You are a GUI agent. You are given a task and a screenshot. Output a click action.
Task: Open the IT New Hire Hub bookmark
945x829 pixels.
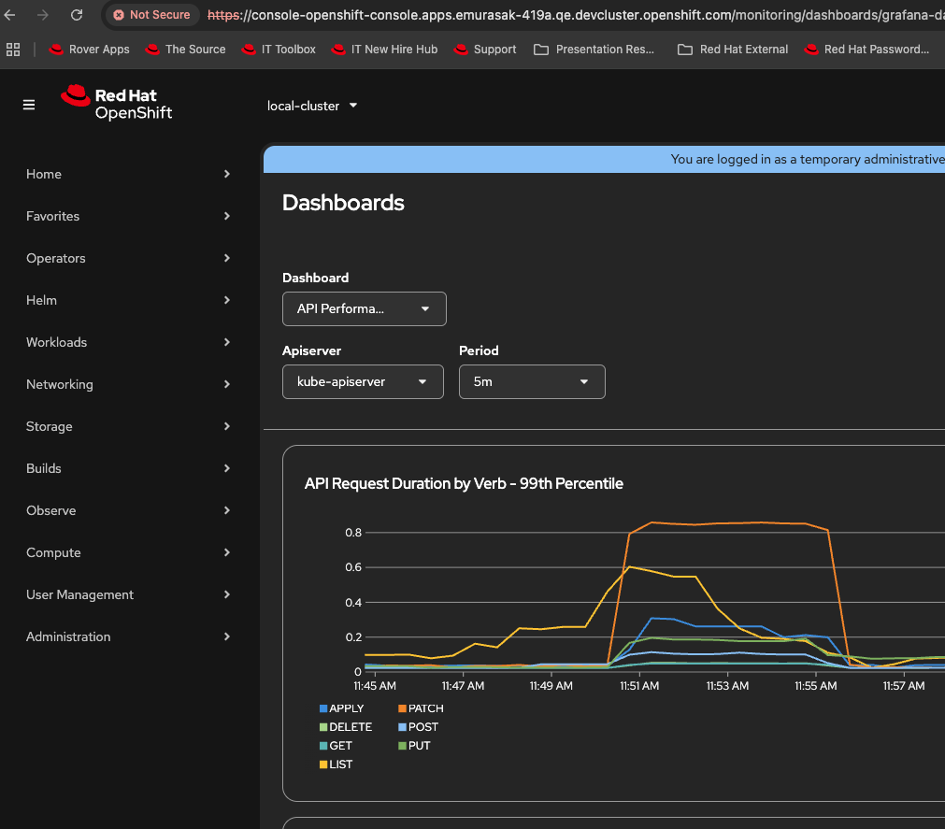[x=385, y=50]
